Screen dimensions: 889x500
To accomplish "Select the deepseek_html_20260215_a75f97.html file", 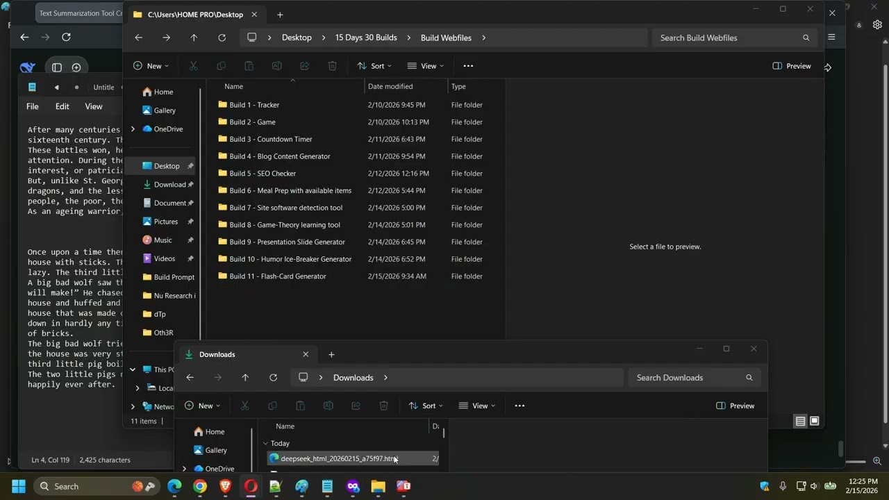I will pos(353,458).
